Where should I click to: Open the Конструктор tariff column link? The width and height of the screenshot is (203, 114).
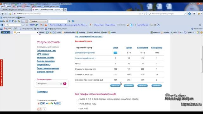point(157,47)
